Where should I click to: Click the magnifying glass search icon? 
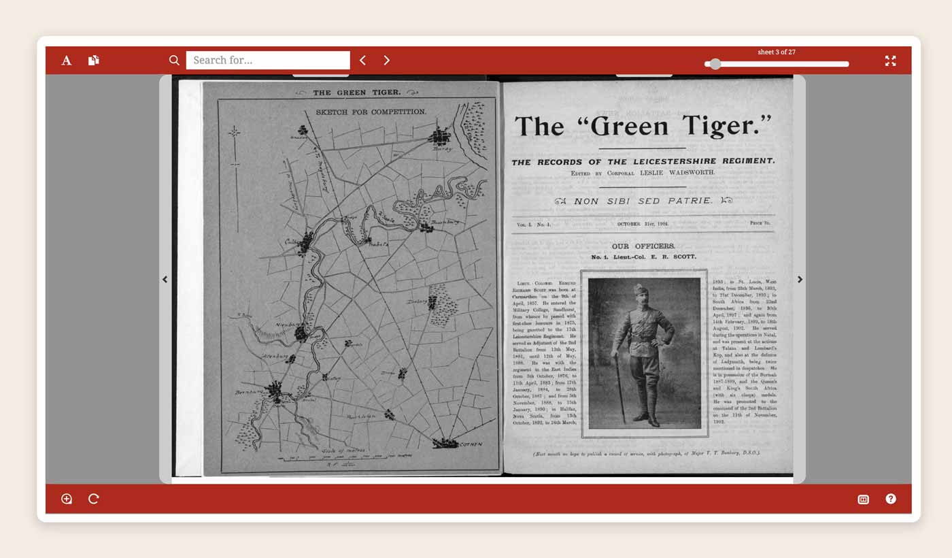coord(175,61)
